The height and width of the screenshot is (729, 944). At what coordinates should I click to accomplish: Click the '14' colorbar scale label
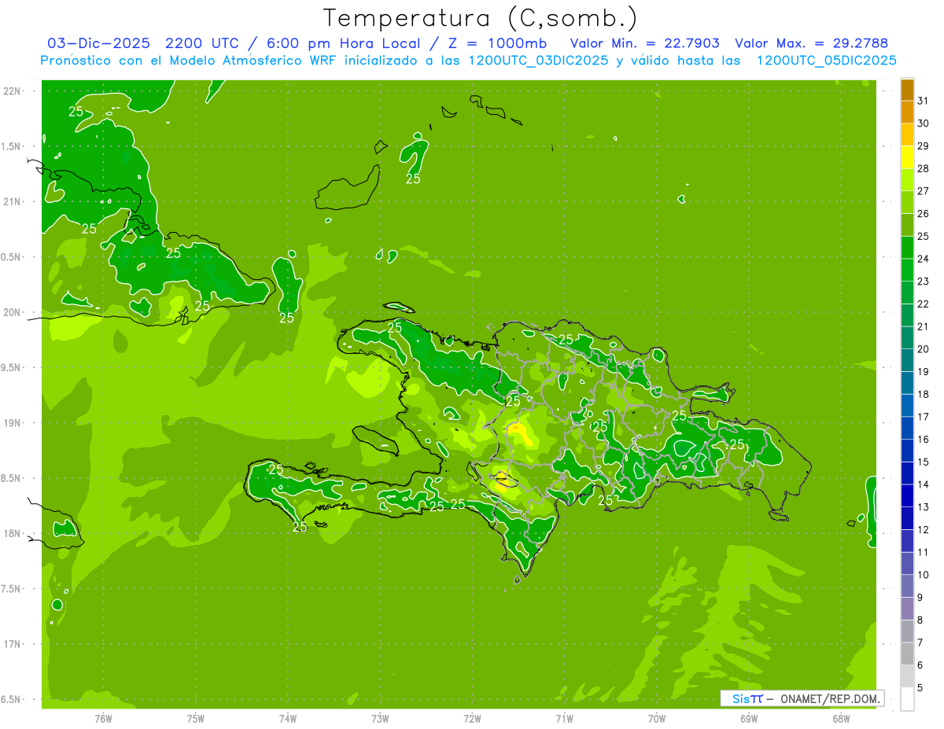[x=924, y=484]
